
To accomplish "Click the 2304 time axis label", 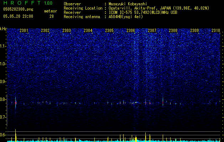I will tap(88, 30).
